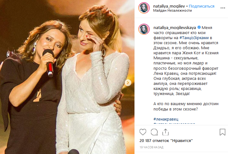
Task: Open the avatar next to the caption
Action: [144, 29]
